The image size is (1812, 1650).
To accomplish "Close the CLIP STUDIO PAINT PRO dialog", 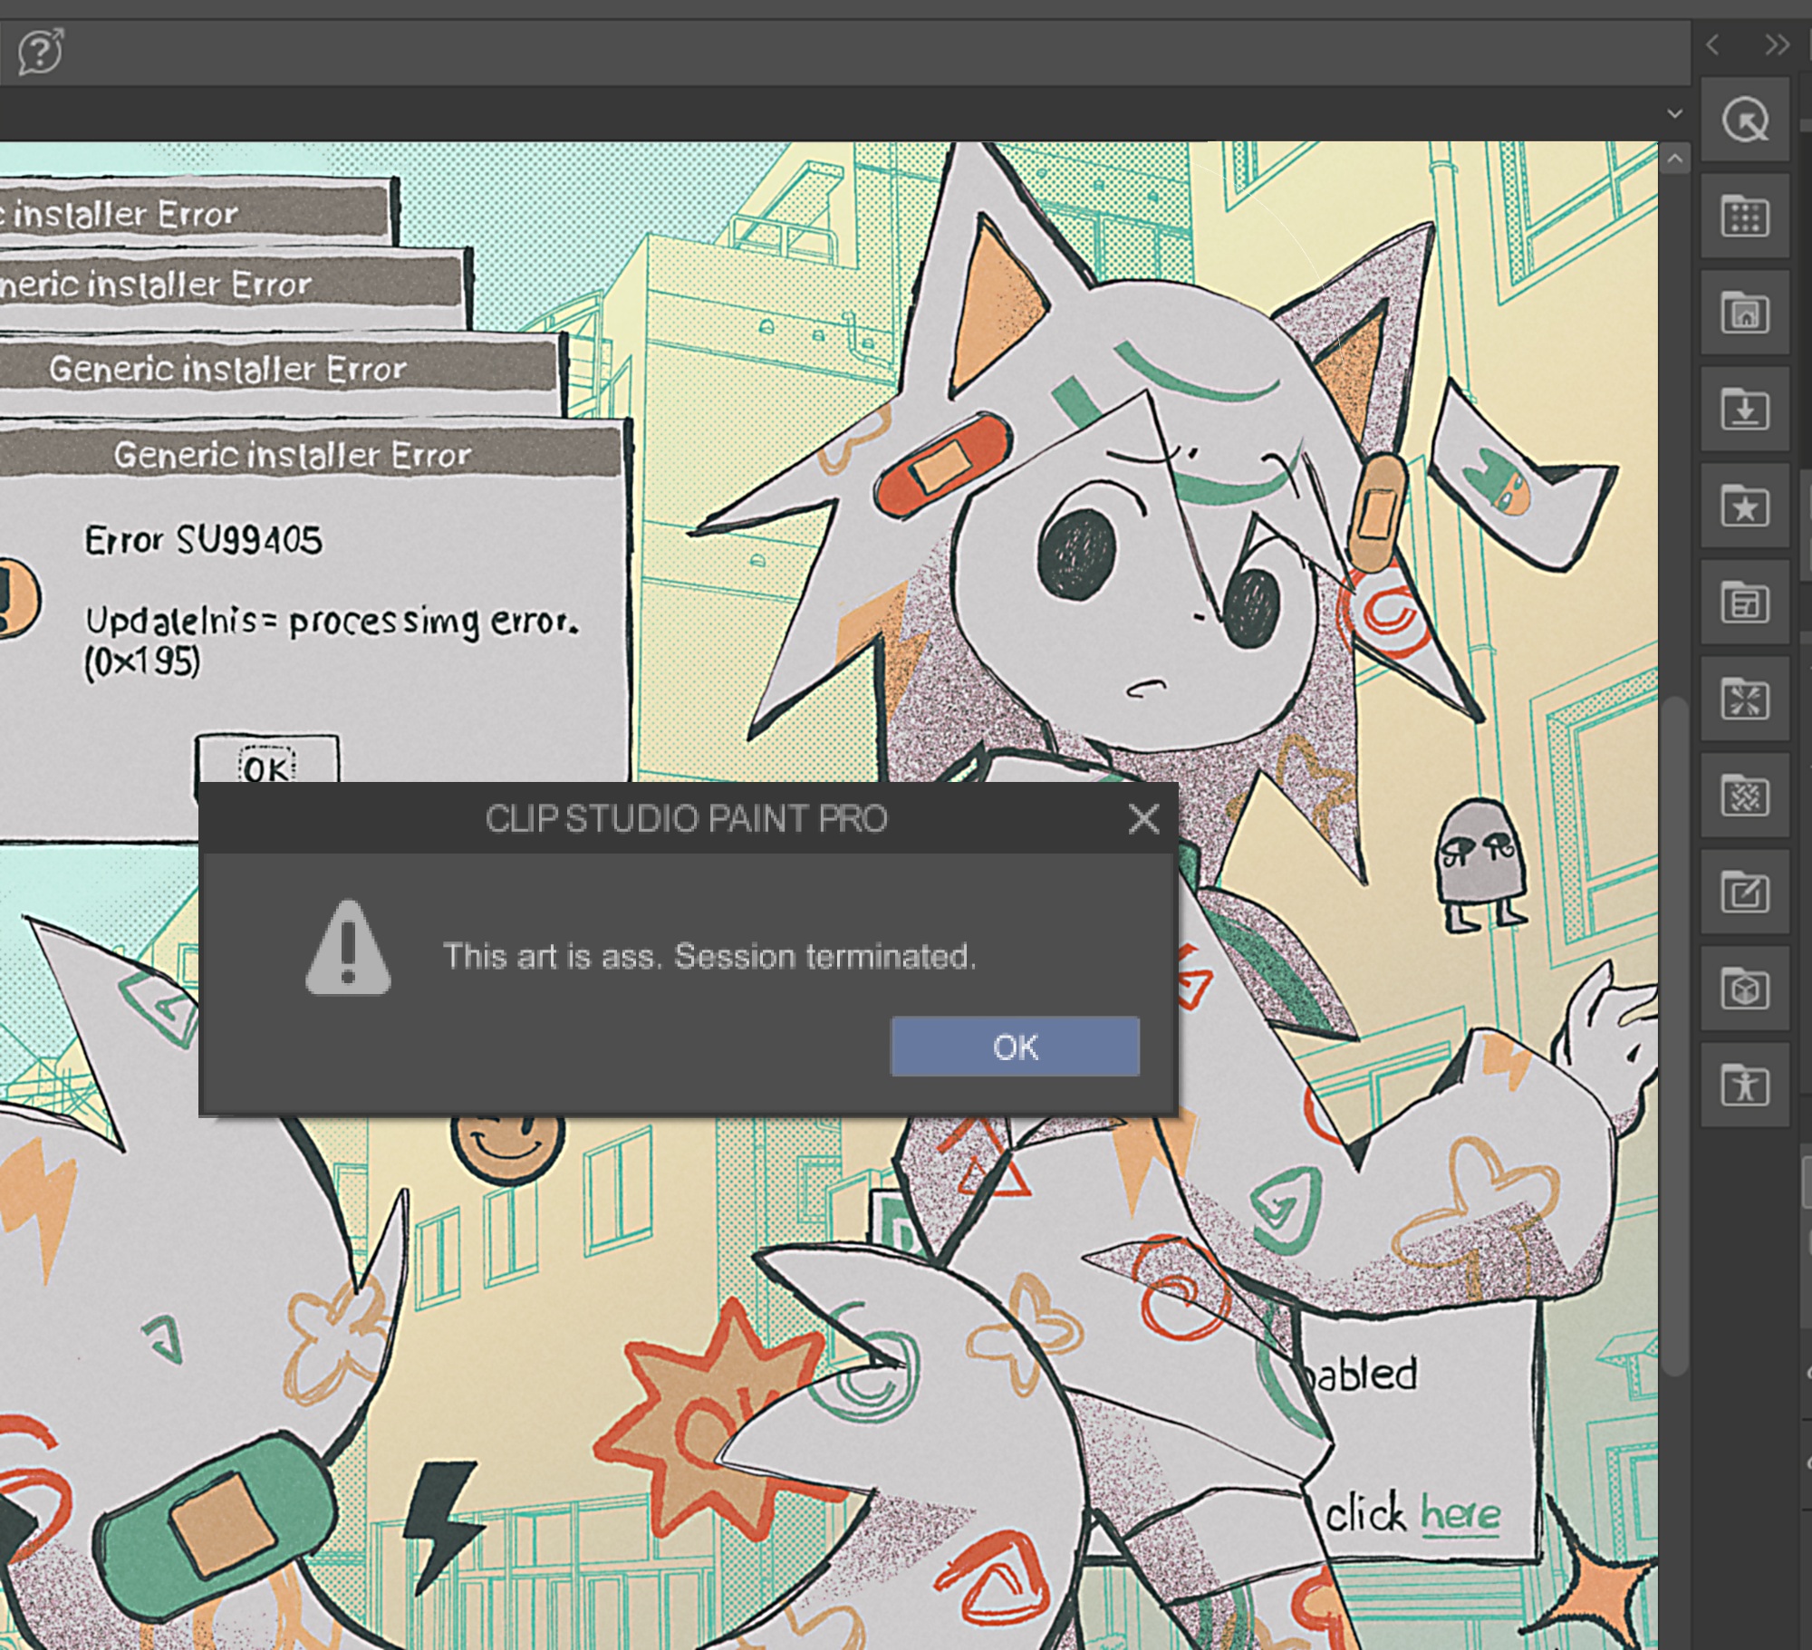I will click(x=1143, y=818).
